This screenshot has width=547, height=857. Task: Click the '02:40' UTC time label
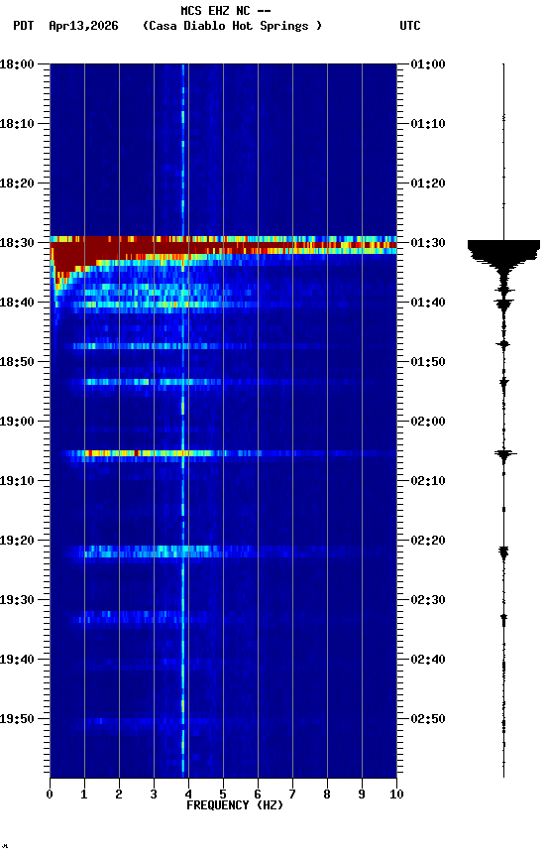coord(428,660)
